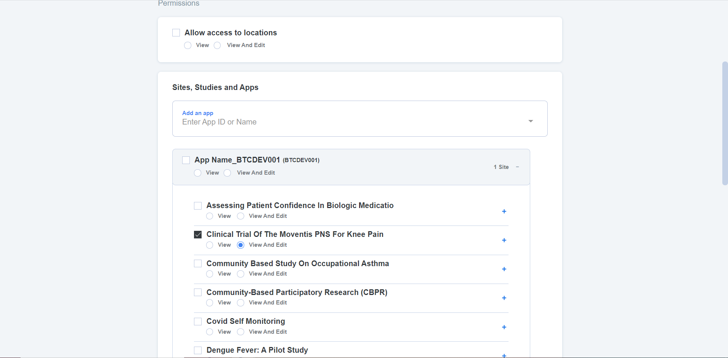Image resolution: width=728 pixels, height=358 pixels.
Task: Tick the Allow access to locations checkbox
Action: click(x=176, y=33)
